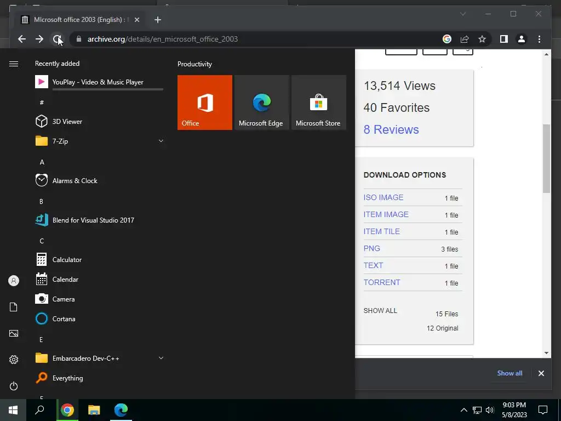Open Documents from Start sidebar
Viewport: 561px width, 421px height.
click(14, 307)
